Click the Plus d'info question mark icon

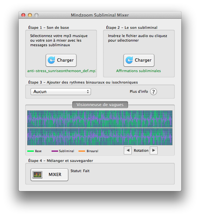point(153,92)
